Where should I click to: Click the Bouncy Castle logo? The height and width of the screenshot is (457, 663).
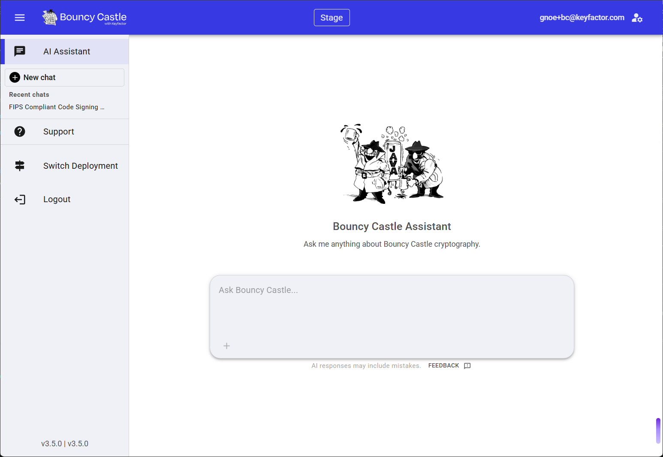84,18
